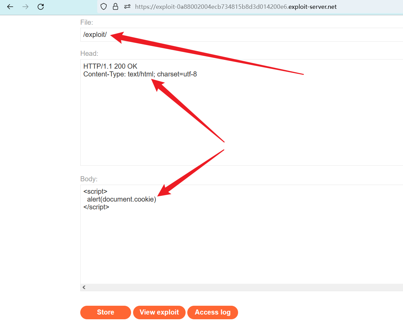Click the File: label
Image resolution: width=403 pixels, height=324 pixels.
(x=87, y=22)
